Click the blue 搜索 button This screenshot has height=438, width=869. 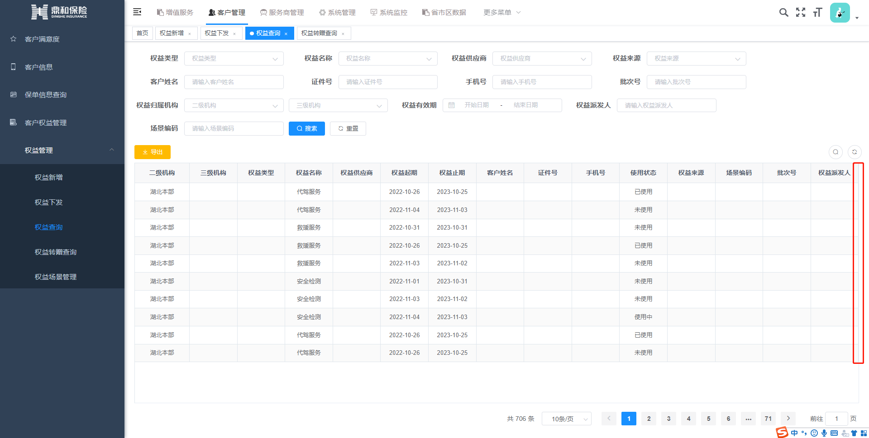[x=307, y=128]
